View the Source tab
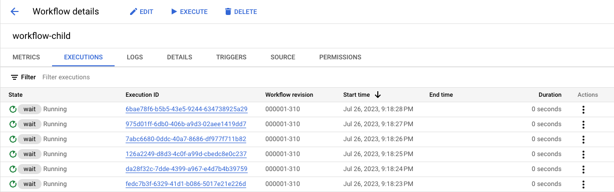The height and width of the screenshot is (192, 614). [283, 57]
